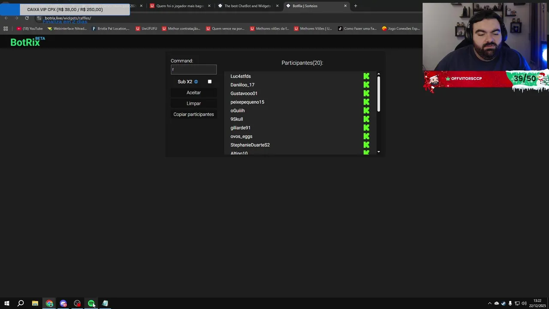Click the Kick icon beside ovos_eggs
Image resolution: width=549 pixels, height=309 pixels.
(366, 136)
